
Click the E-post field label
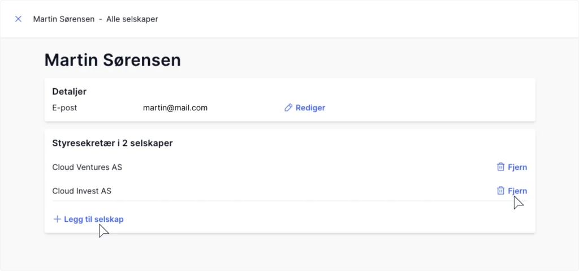pyautogui.click(x=64, y=107)
